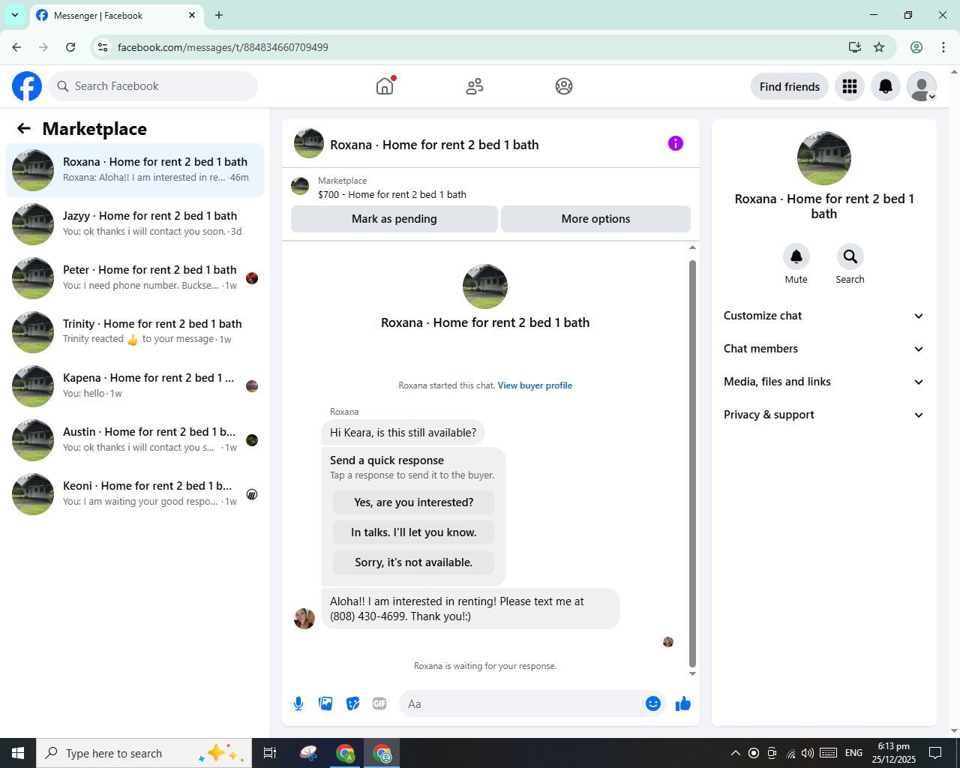Choose a GIF icon
Screen dimensions: 960x768
(379, 703)
